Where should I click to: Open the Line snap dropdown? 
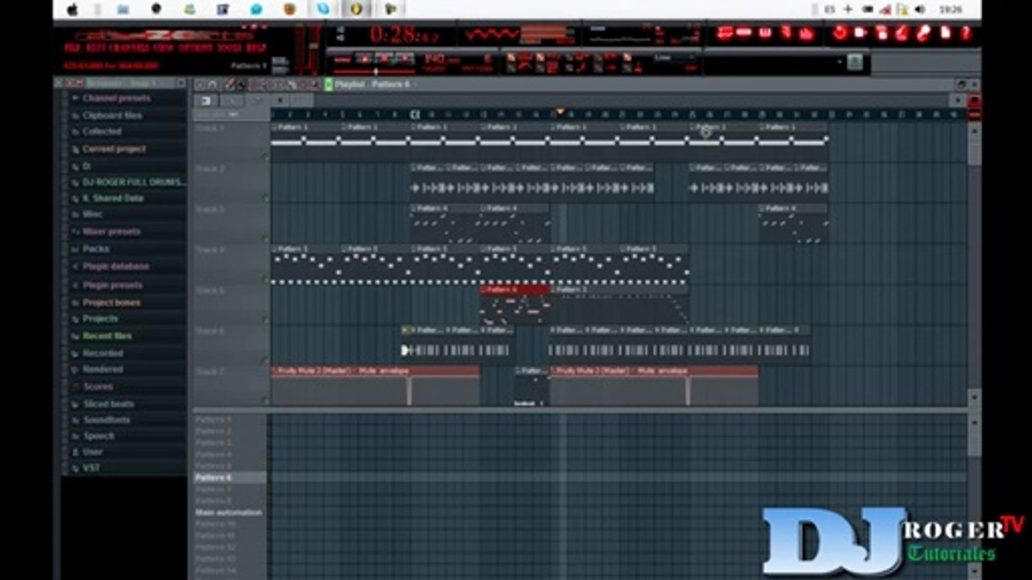click(674, 58)
